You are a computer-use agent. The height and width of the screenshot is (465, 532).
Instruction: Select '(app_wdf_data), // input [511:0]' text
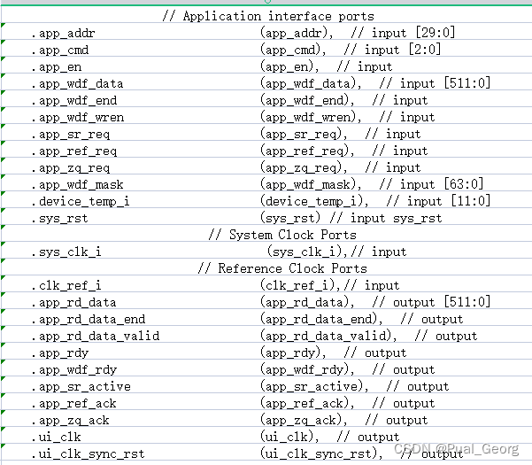[x=375, y=83]
